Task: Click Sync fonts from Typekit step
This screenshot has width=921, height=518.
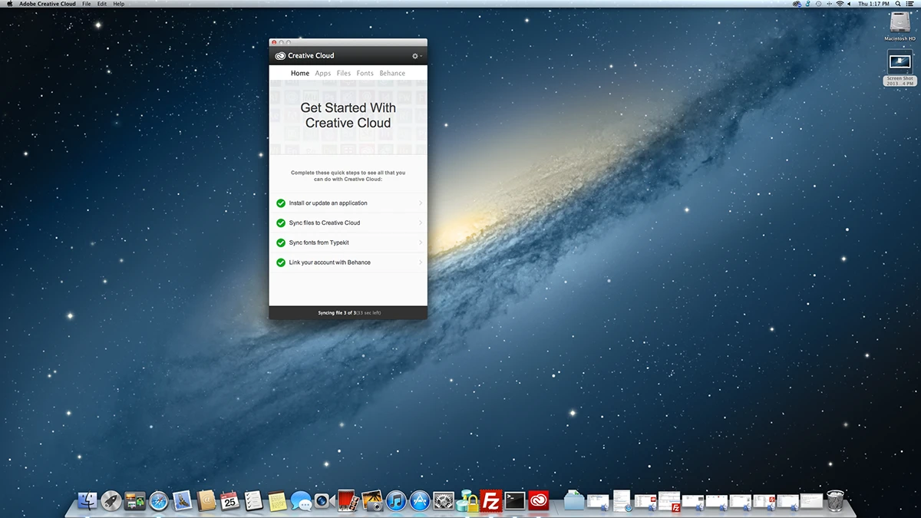Action: [319, 243]
